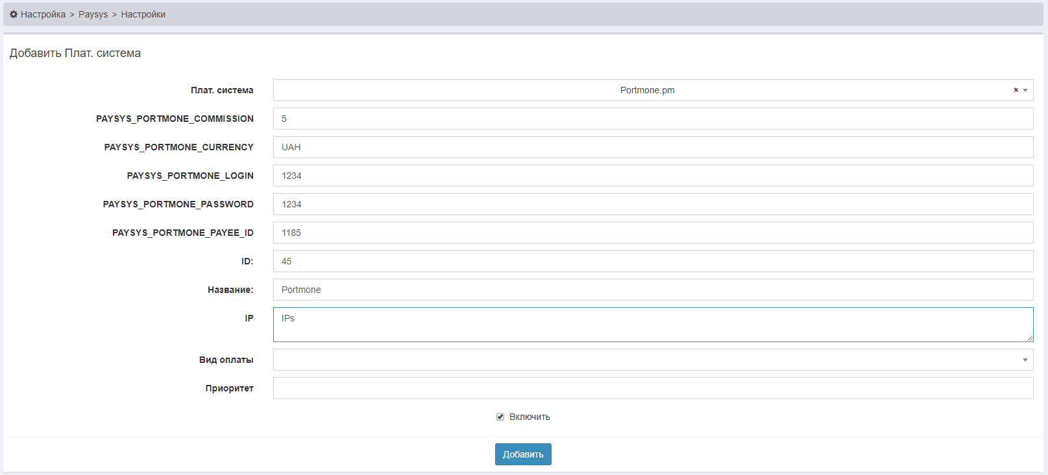Edit the PAYSYS_PORTMONE_PAYEE_ID field with 1185

[653, 233]
